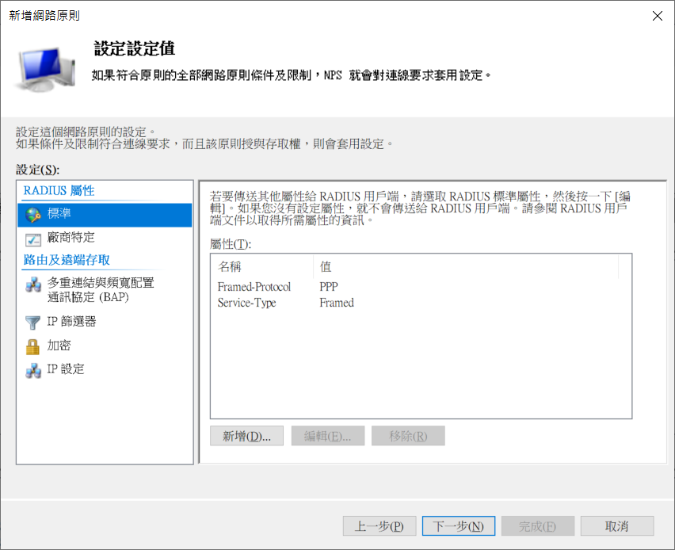
Task: Select 多重連結與頻寬配置通訊協定 (BAP) item
Action: (101, 290)
